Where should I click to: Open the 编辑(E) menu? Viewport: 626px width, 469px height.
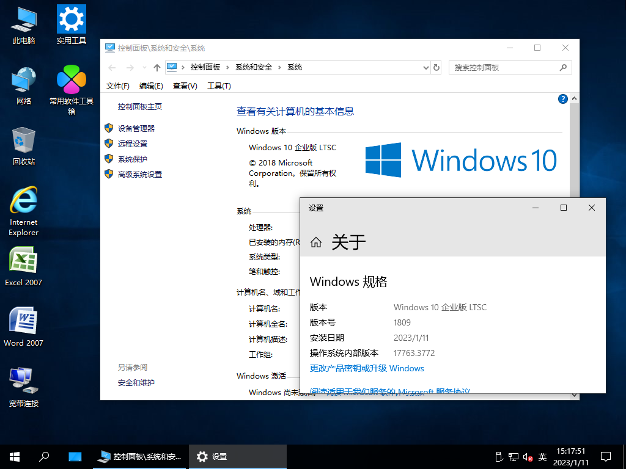(151, 86)
